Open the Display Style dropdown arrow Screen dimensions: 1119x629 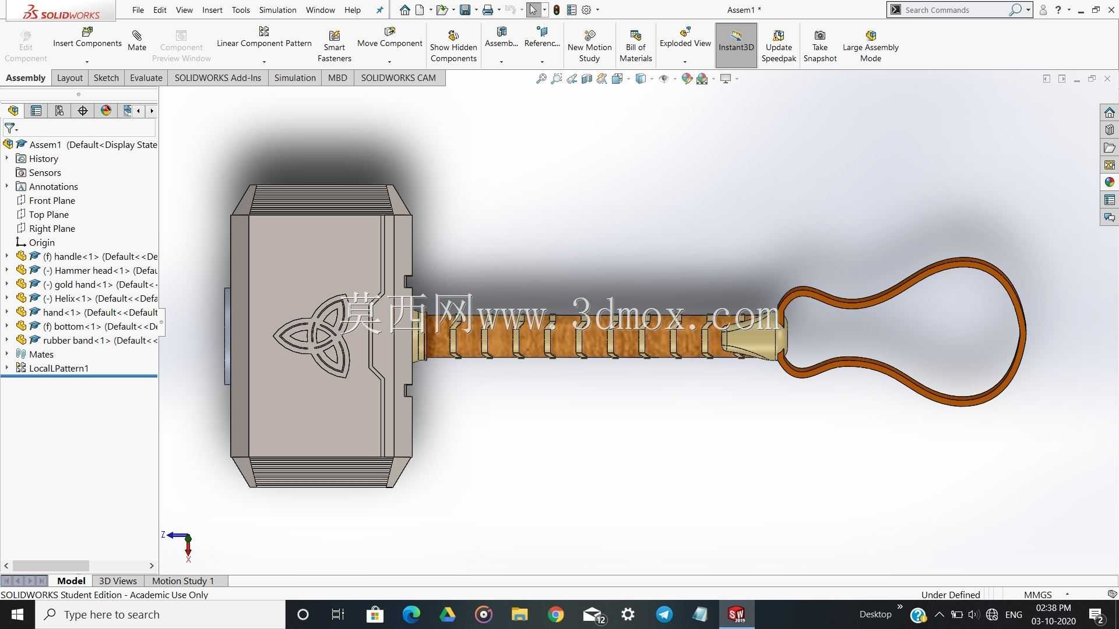click(652, 79)
